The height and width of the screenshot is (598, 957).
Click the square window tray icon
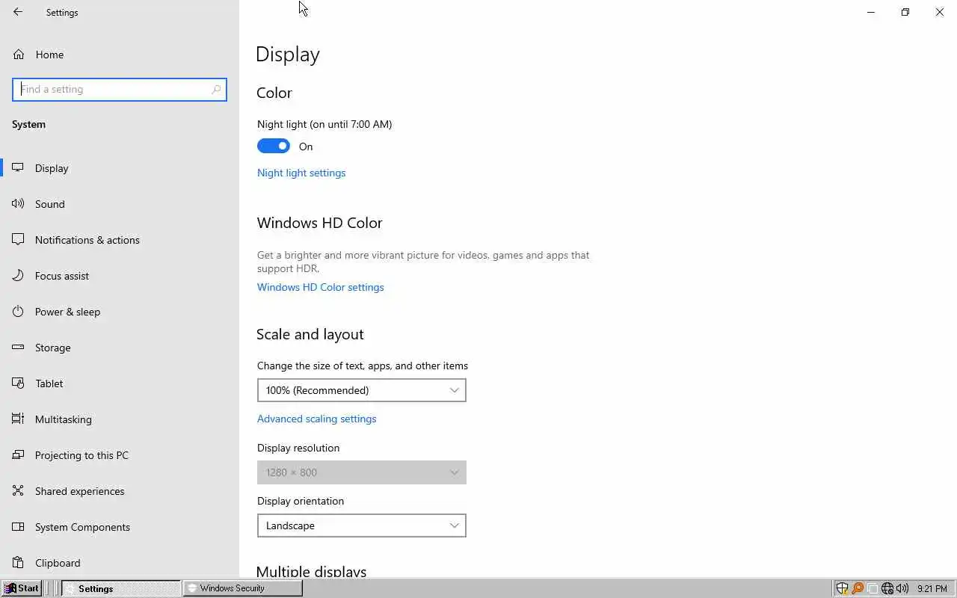click(873, 588)
